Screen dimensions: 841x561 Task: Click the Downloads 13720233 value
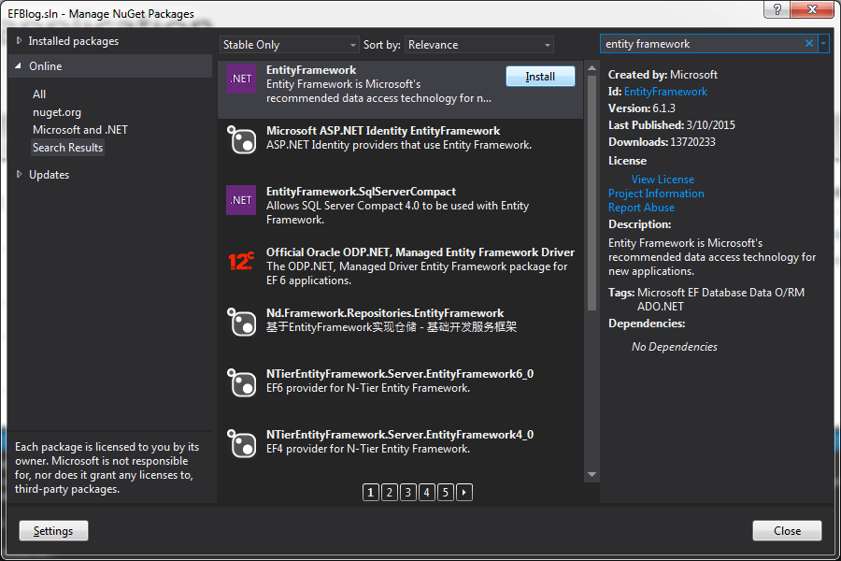click(692, 142)
